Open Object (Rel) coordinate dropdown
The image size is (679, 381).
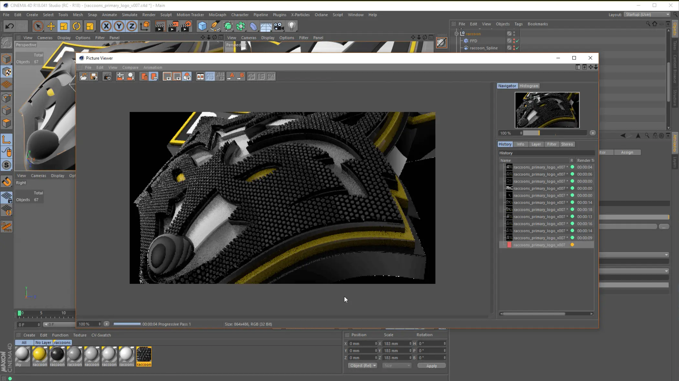[x=363, y=366]
